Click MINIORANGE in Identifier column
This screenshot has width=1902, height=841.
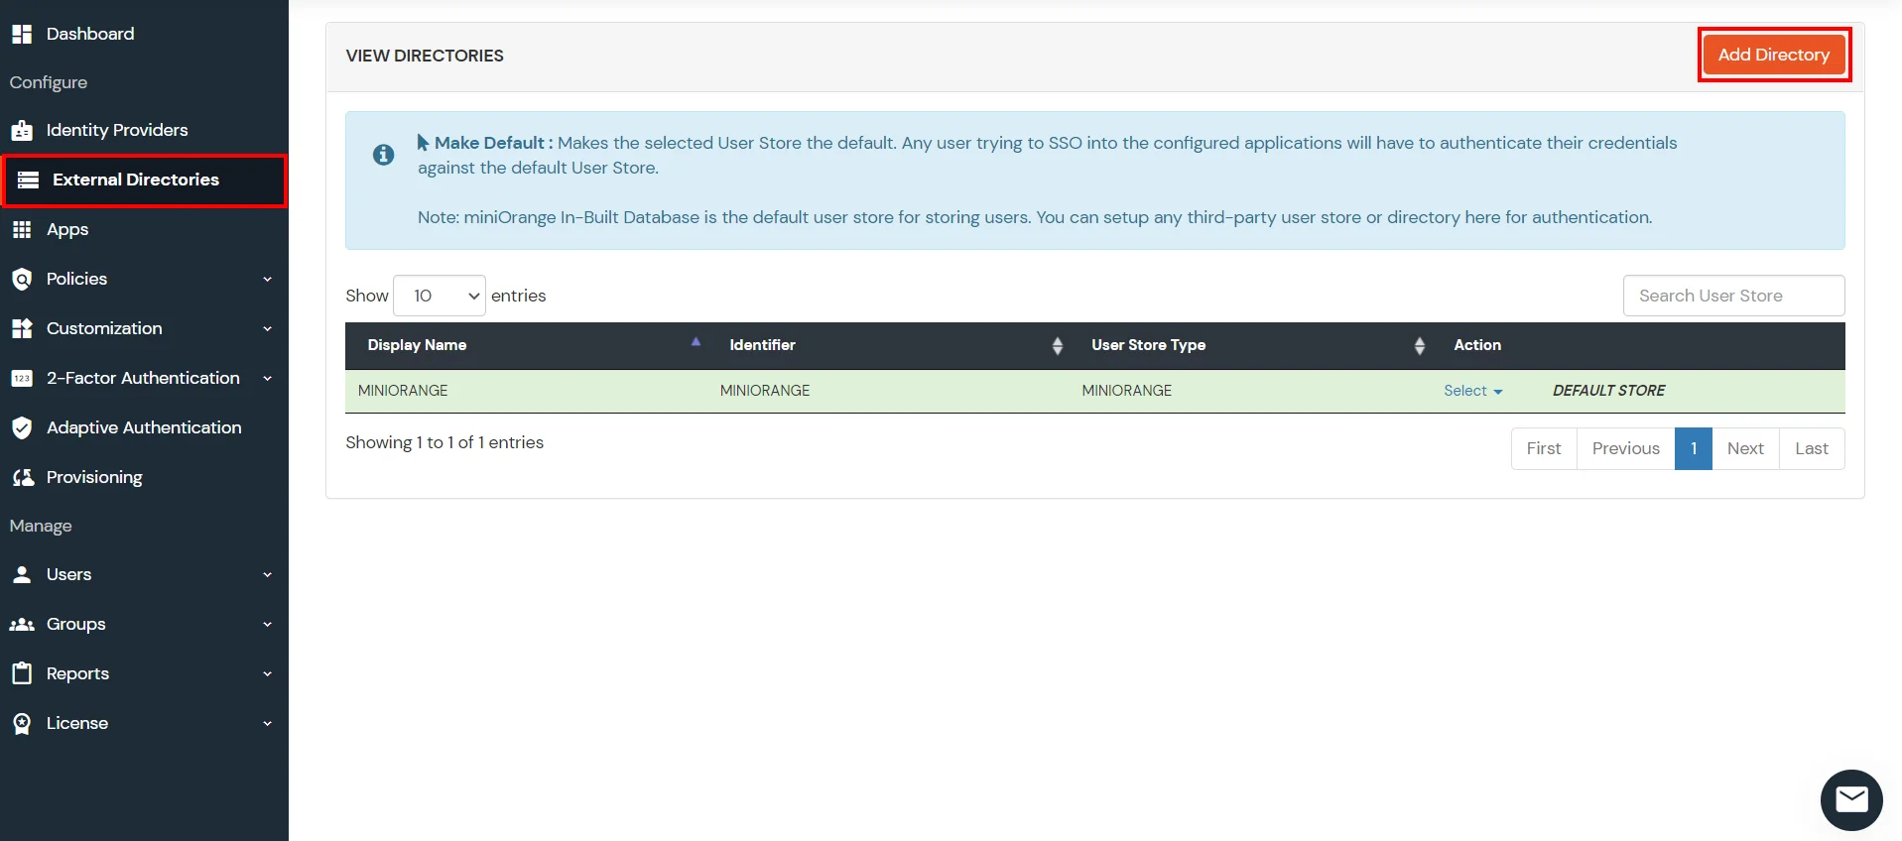(x=765, y=391)
